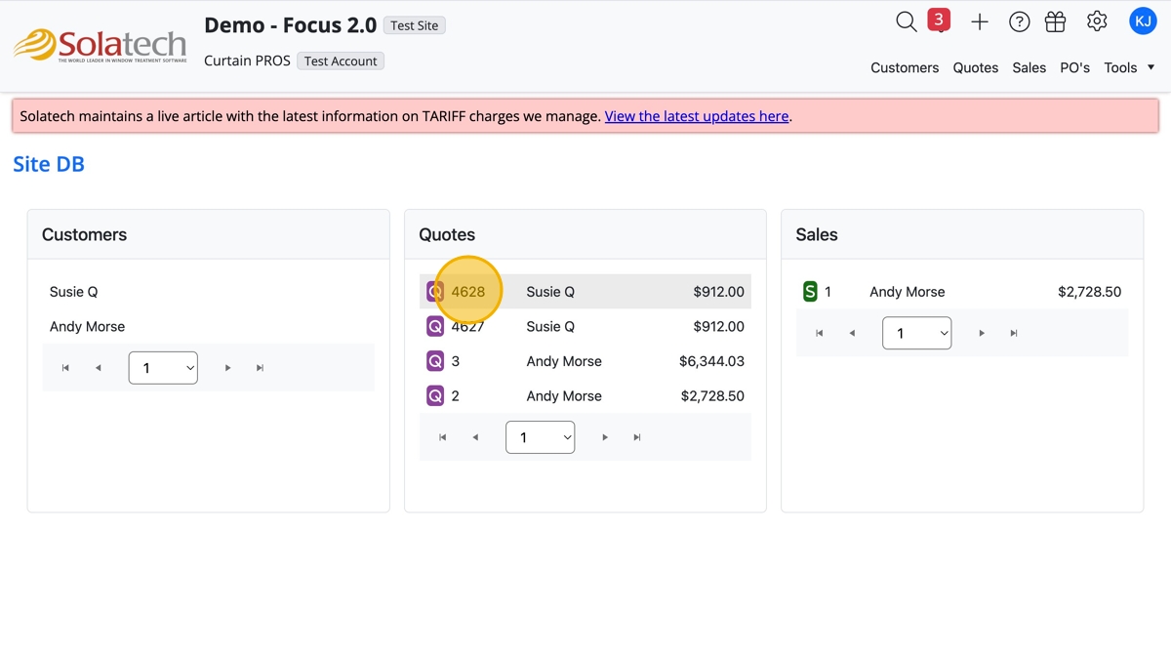
Task: Open the help question mark icon
Action: pos(1019,21)
